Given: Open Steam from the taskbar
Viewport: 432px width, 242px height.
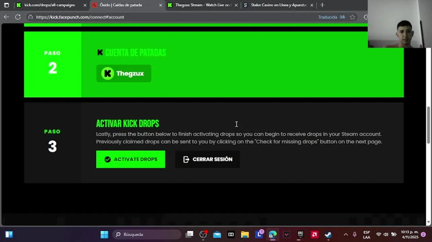Looking at the screenshot, I should pos(328,234).
